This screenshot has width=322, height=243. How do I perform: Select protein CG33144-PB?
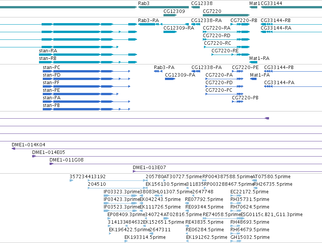point(278,67)
